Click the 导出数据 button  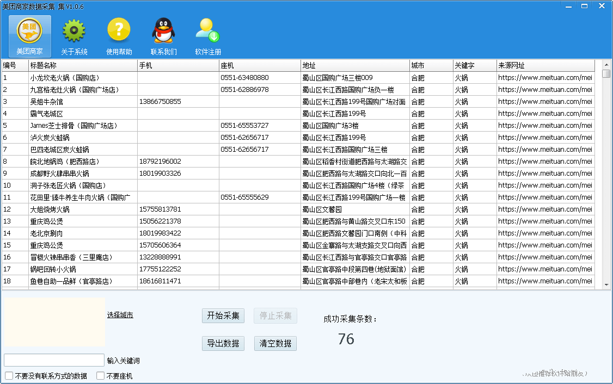(x=223, y=343)
